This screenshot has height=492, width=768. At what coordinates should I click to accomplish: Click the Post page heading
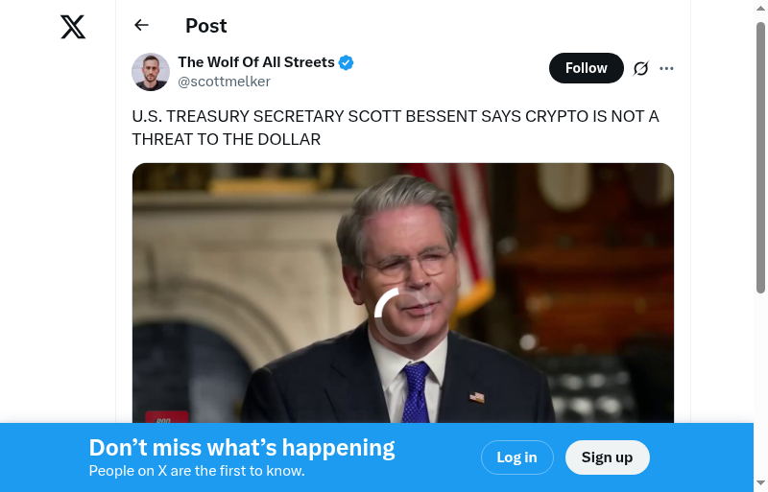[x=206, y=26]
